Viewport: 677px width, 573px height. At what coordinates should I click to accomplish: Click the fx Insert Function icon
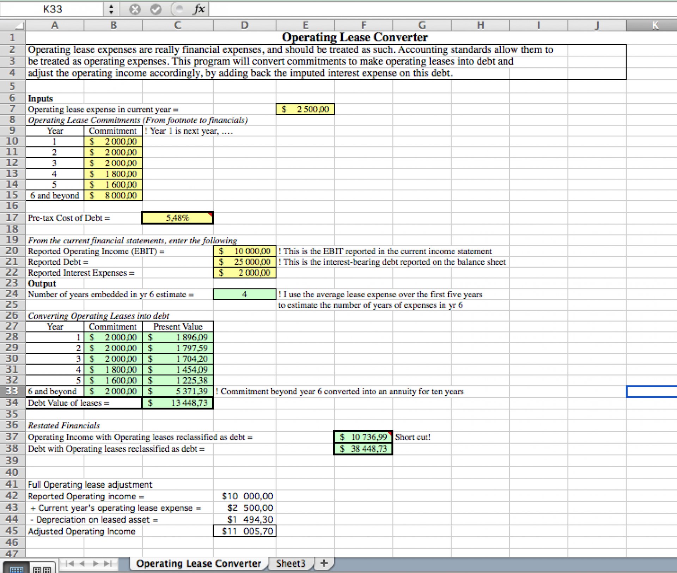[x=199, y=10]
